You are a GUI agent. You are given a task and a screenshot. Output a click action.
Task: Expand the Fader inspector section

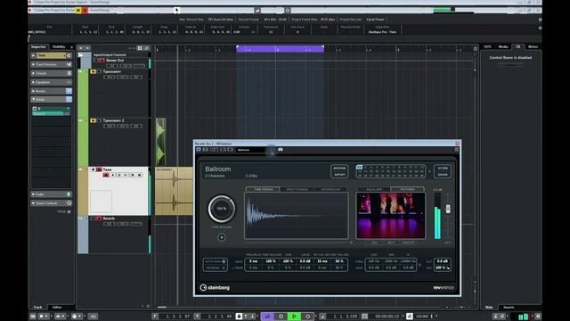tap(51, 194)
